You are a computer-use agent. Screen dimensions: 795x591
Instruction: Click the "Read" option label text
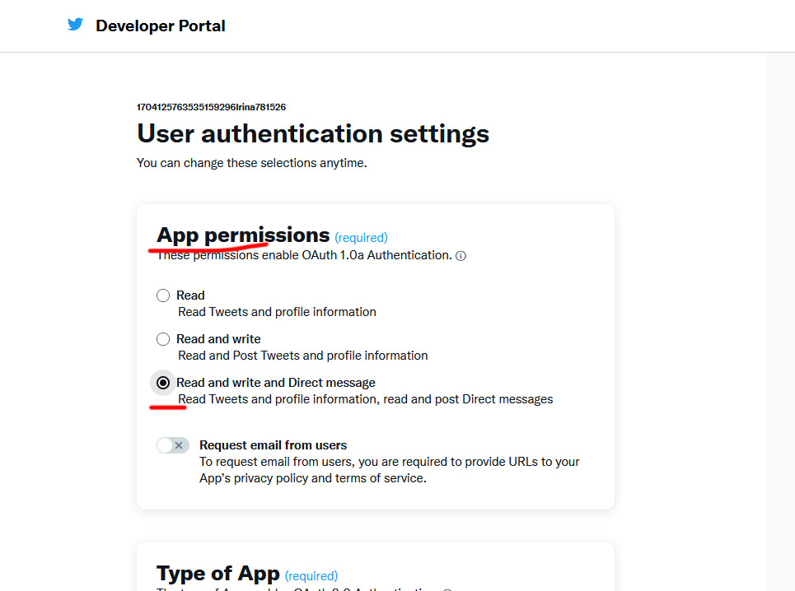pos(190,295)
